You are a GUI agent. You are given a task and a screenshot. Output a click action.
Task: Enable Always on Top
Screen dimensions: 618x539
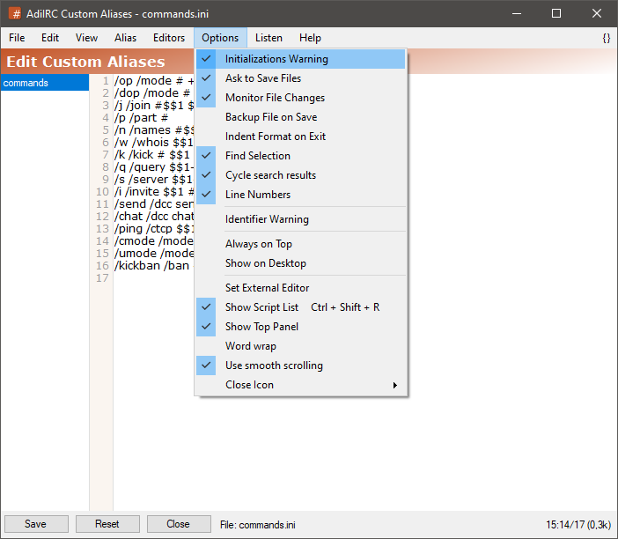coord(301,244)
